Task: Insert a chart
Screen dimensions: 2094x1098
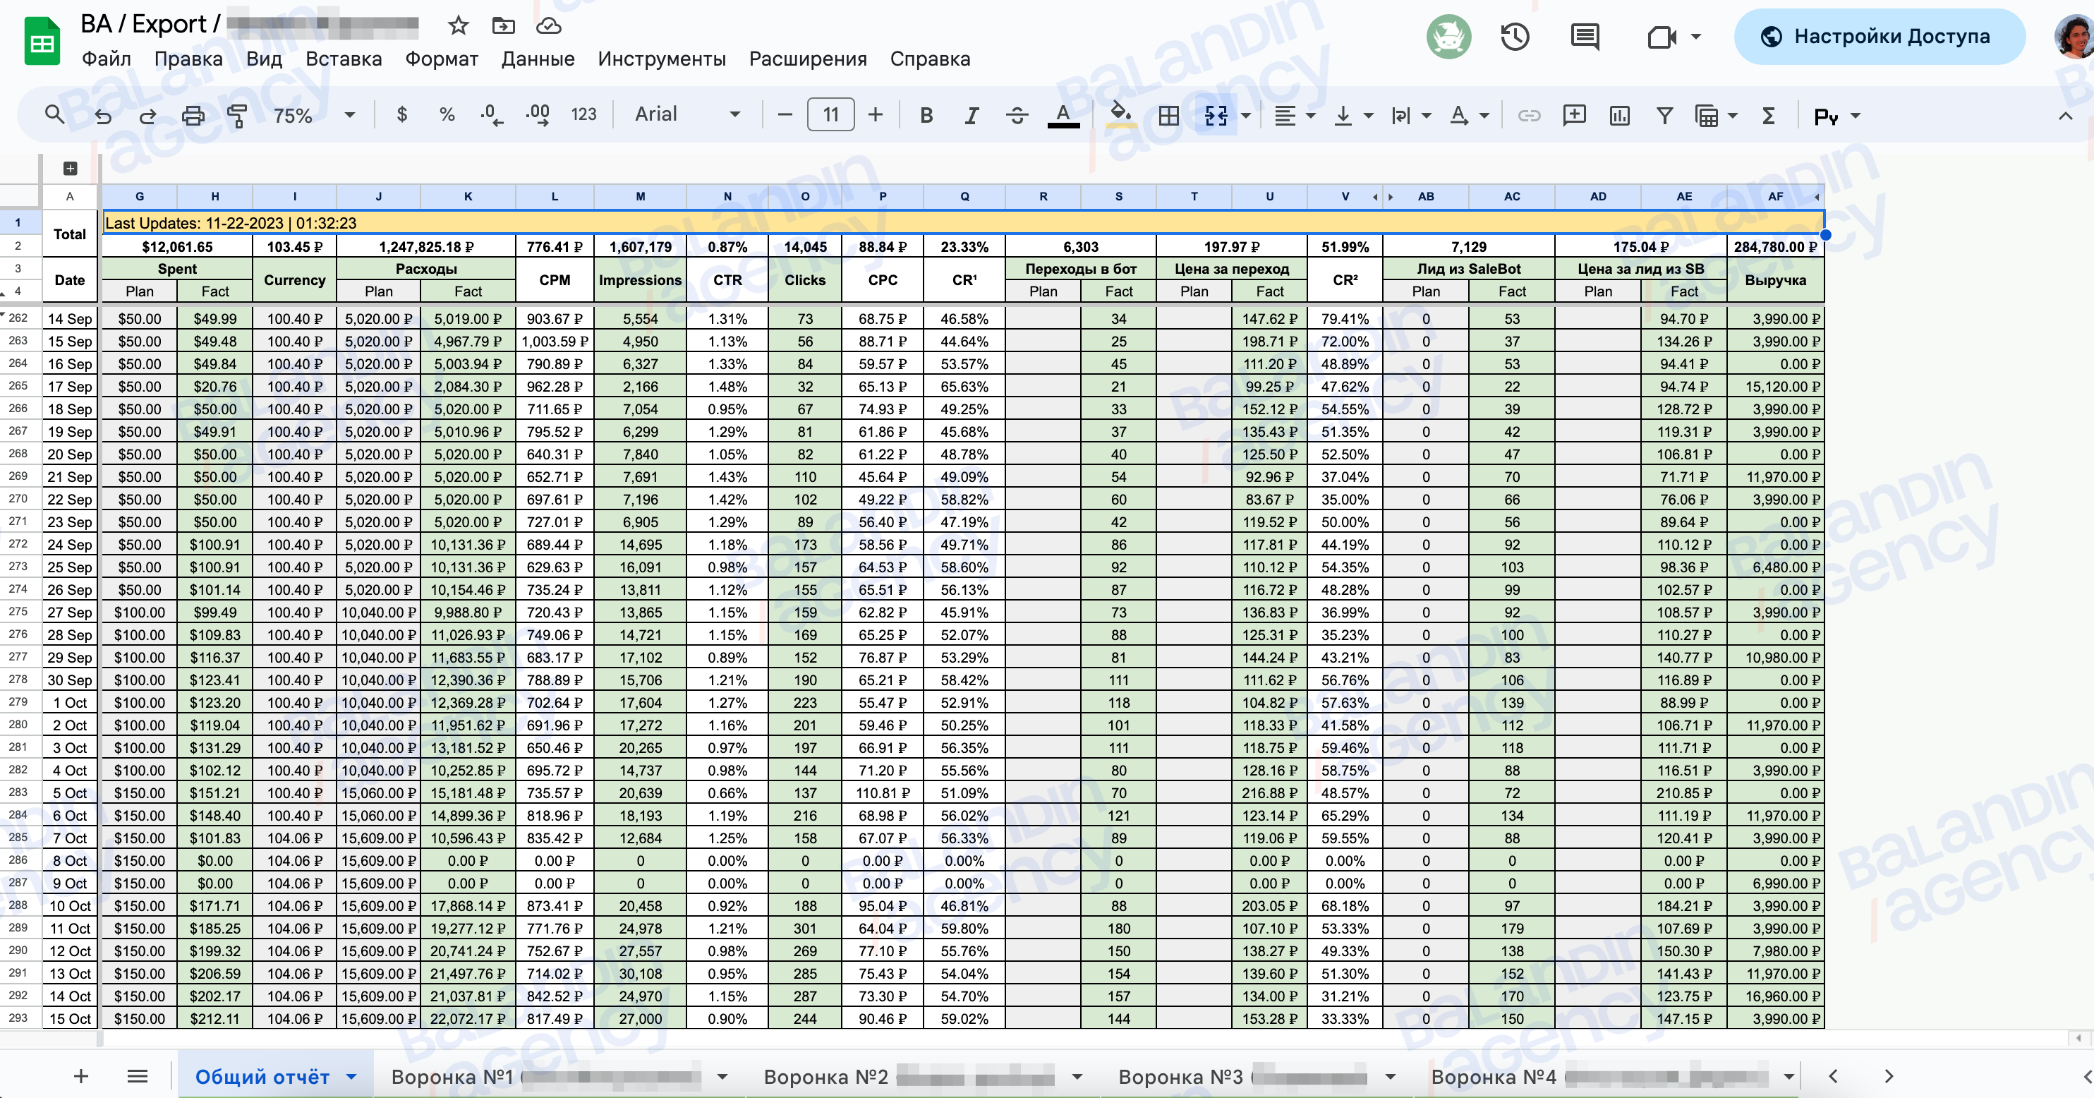Action: 1619,116
